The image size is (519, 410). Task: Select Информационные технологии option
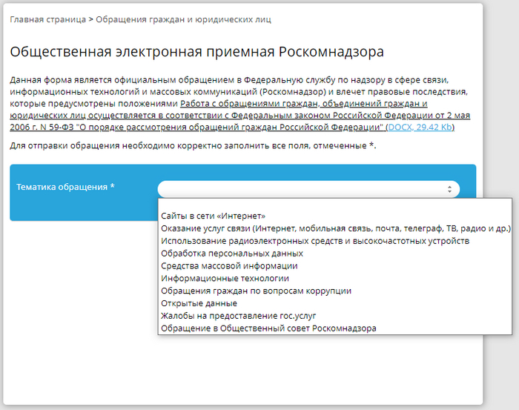pyautogui.click(x=335, y=279)
